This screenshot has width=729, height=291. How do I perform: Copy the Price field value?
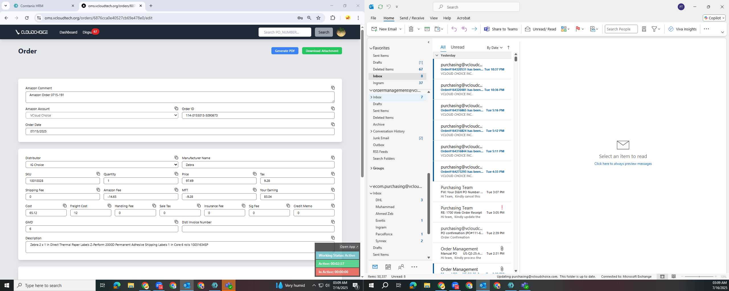254,174
